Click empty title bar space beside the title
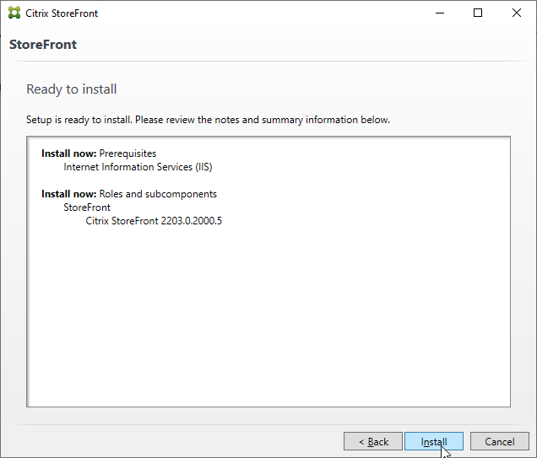 253,13
